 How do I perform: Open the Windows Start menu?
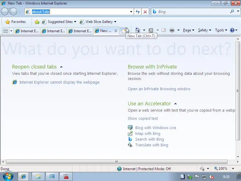pos(8,176)
